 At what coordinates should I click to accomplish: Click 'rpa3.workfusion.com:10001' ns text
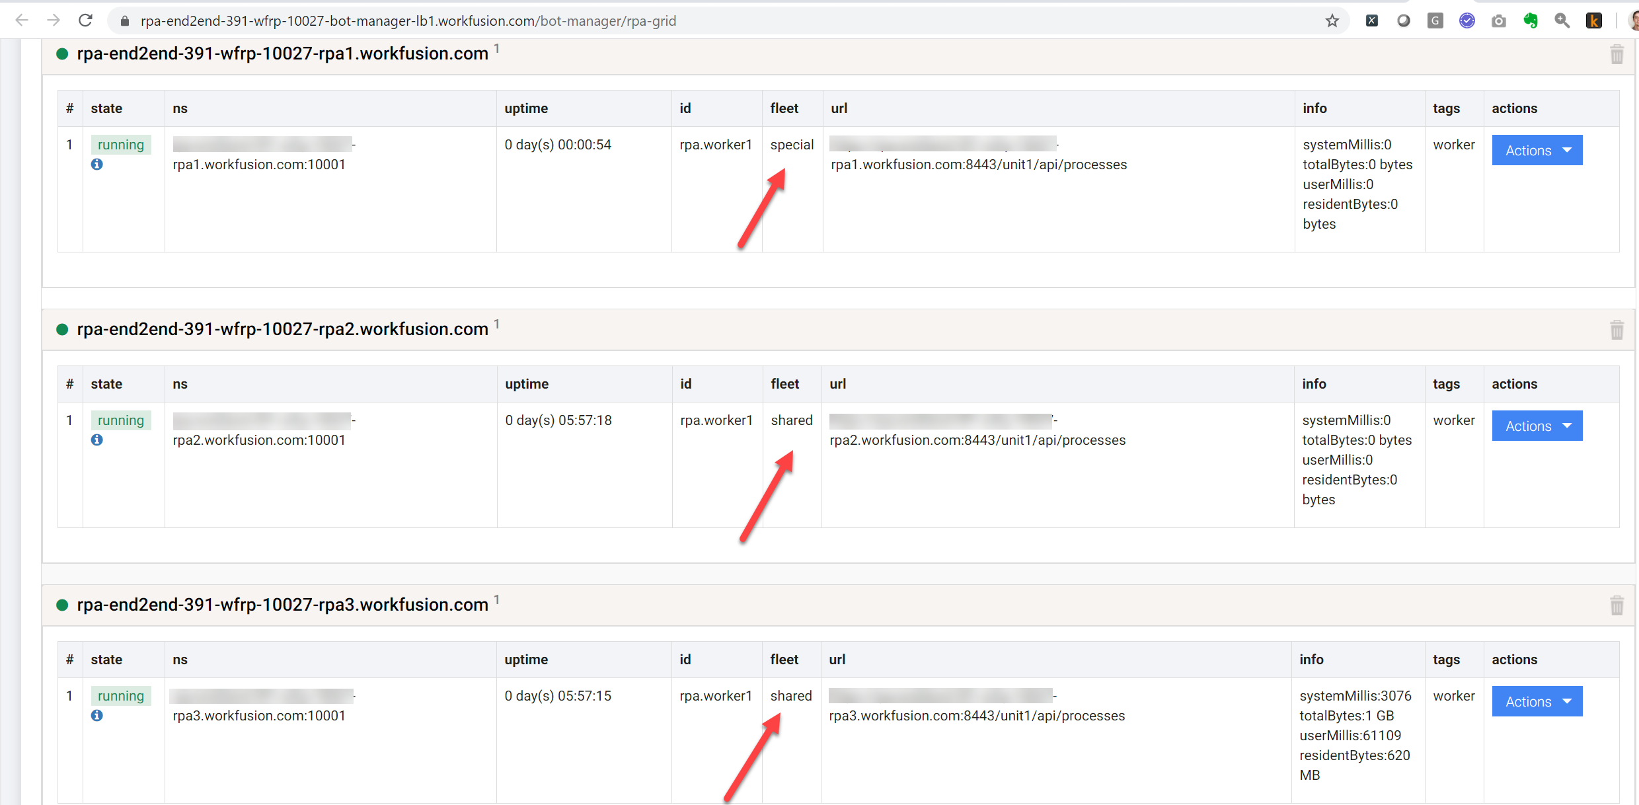pos(259,716)
